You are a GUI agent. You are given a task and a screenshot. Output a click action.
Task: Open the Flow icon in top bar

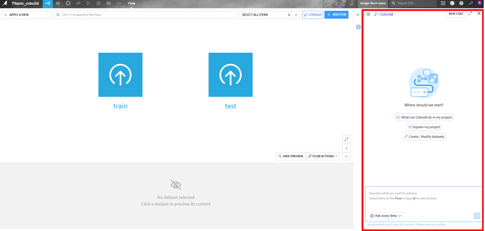pos(48,4)
